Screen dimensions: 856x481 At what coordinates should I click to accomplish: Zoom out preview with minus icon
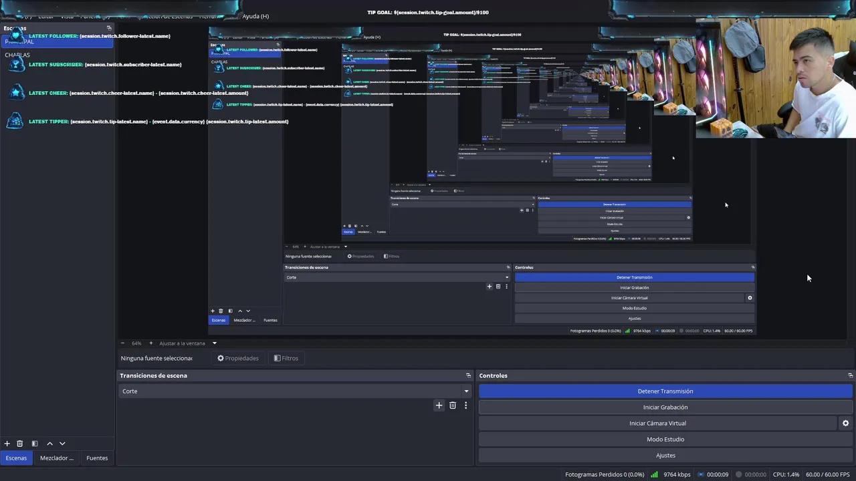122,343
